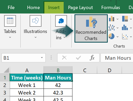The image size is (133, 101).
Task: Select column A header
Action: [x=27, y=70]
